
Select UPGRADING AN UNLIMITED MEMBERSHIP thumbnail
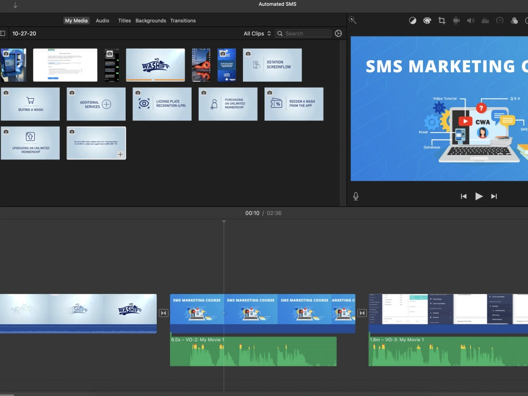tap(30, 143)
